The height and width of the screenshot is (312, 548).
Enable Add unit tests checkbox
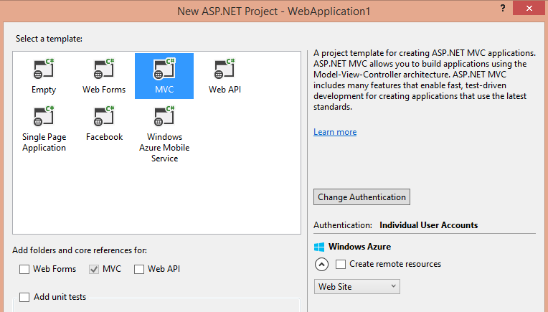[25, 297]
